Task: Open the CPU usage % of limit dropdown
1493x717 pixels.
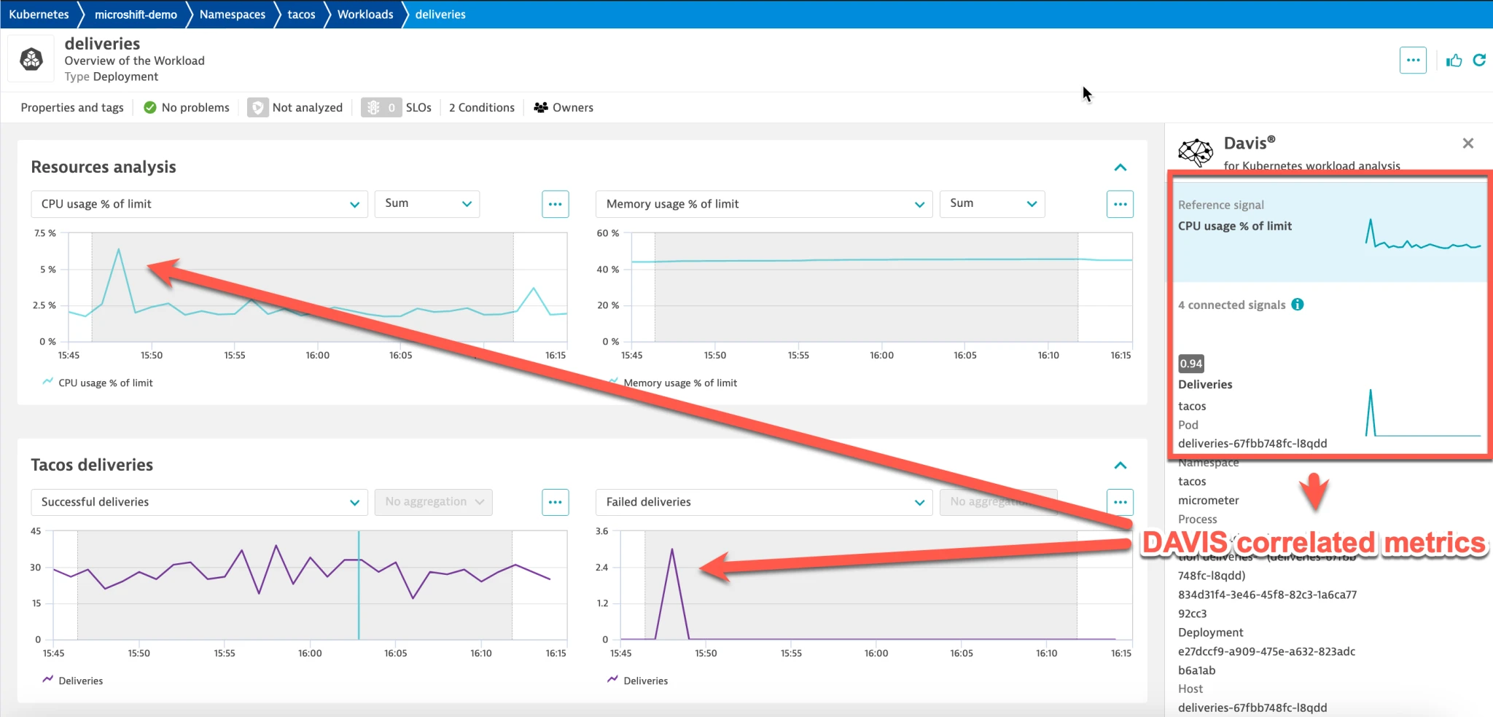Action: click(199, 204)
